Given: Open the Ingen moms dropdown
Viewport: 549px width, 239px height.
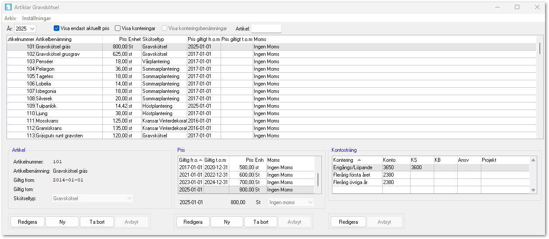Looking at the screenshot, I should 291,202.
